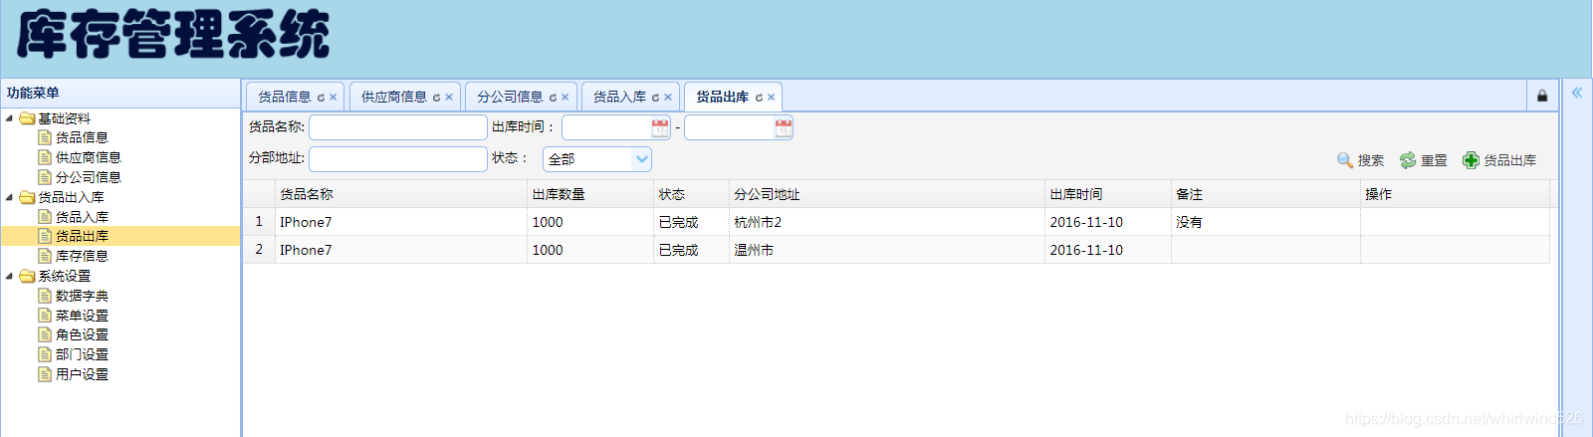
Task: Open the 状态 dropdown
Action: coord(641,159)
